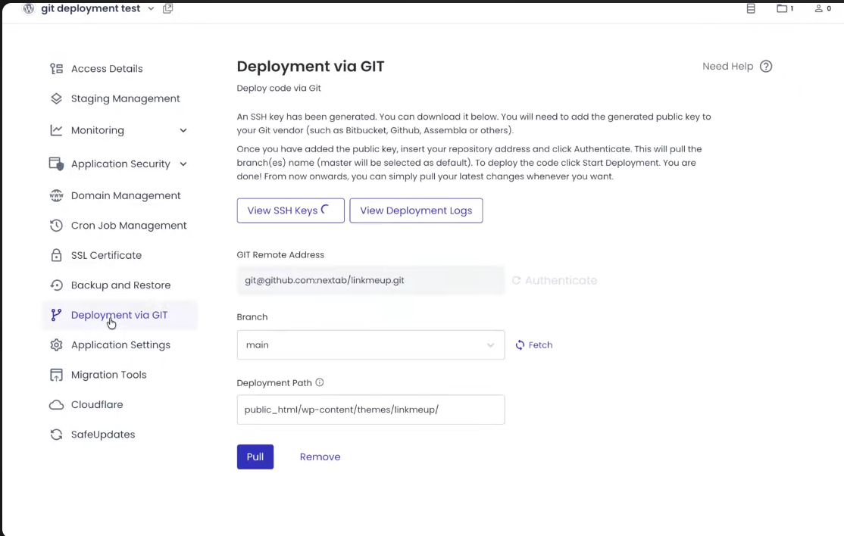Click the WordPress logo next to deployment test
The height and width of the screenshot is (536, 844).
28,8
